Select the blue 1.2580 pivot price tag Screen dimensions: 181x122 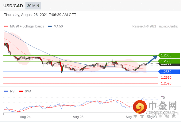169,72
